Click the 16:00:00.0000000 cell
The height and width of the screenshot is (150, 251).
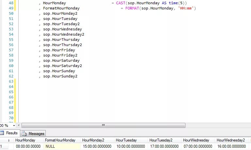(232, 146)
